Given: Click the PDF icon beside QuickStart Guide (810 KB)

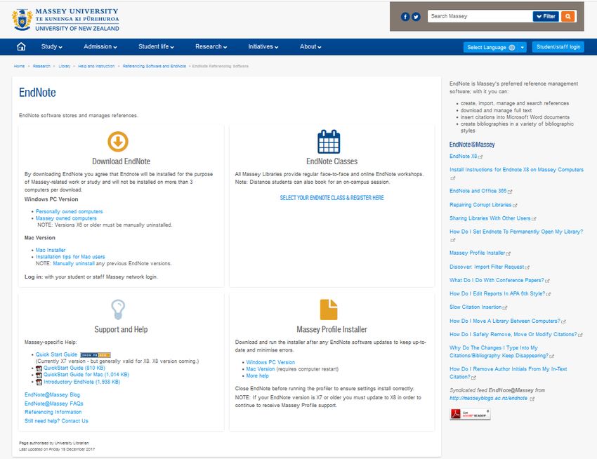Looking at the screenshot, I should click(x=39, y=368).
